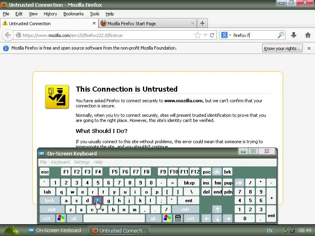The width and height of the screenshot is (315, 236).
Task: Close the Untrusted Connection tab
Action: point(94,23)
